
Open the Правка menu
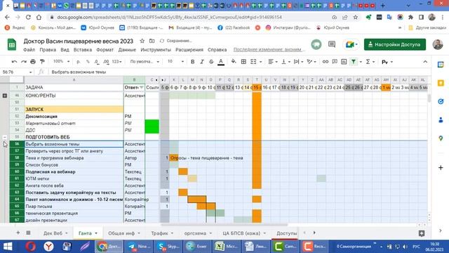tap(48, 50)
